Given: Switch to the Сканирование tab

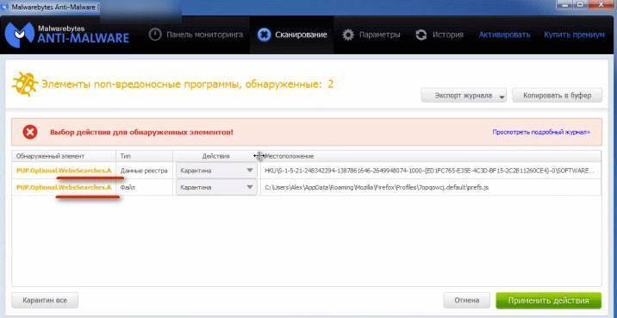Looking at the screenshot, I should pos(292,34).
